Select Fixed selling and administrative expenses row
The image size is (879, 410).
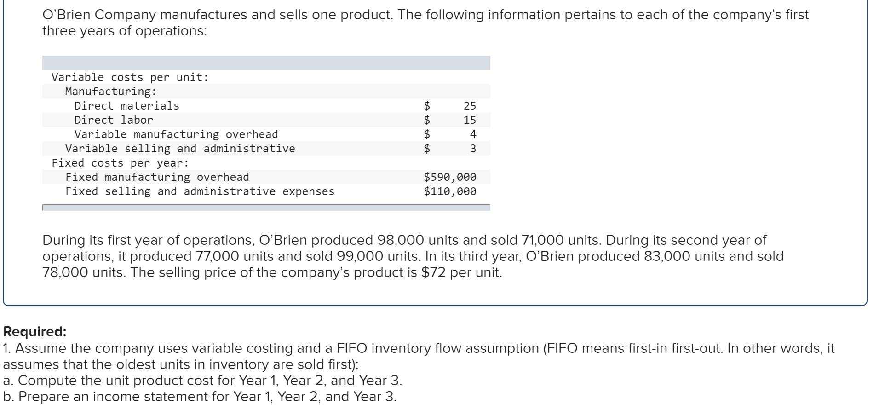pos(200,191)
